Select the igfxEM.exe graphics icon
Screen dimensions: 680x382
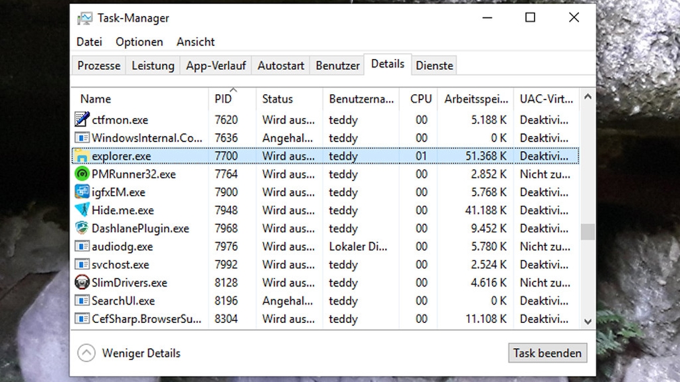[81, 192]
